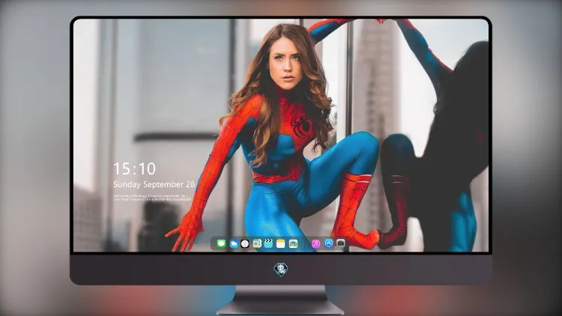The image size is (562, 316).
Task: Open the Clock app in dock
Action: [245, 243]
